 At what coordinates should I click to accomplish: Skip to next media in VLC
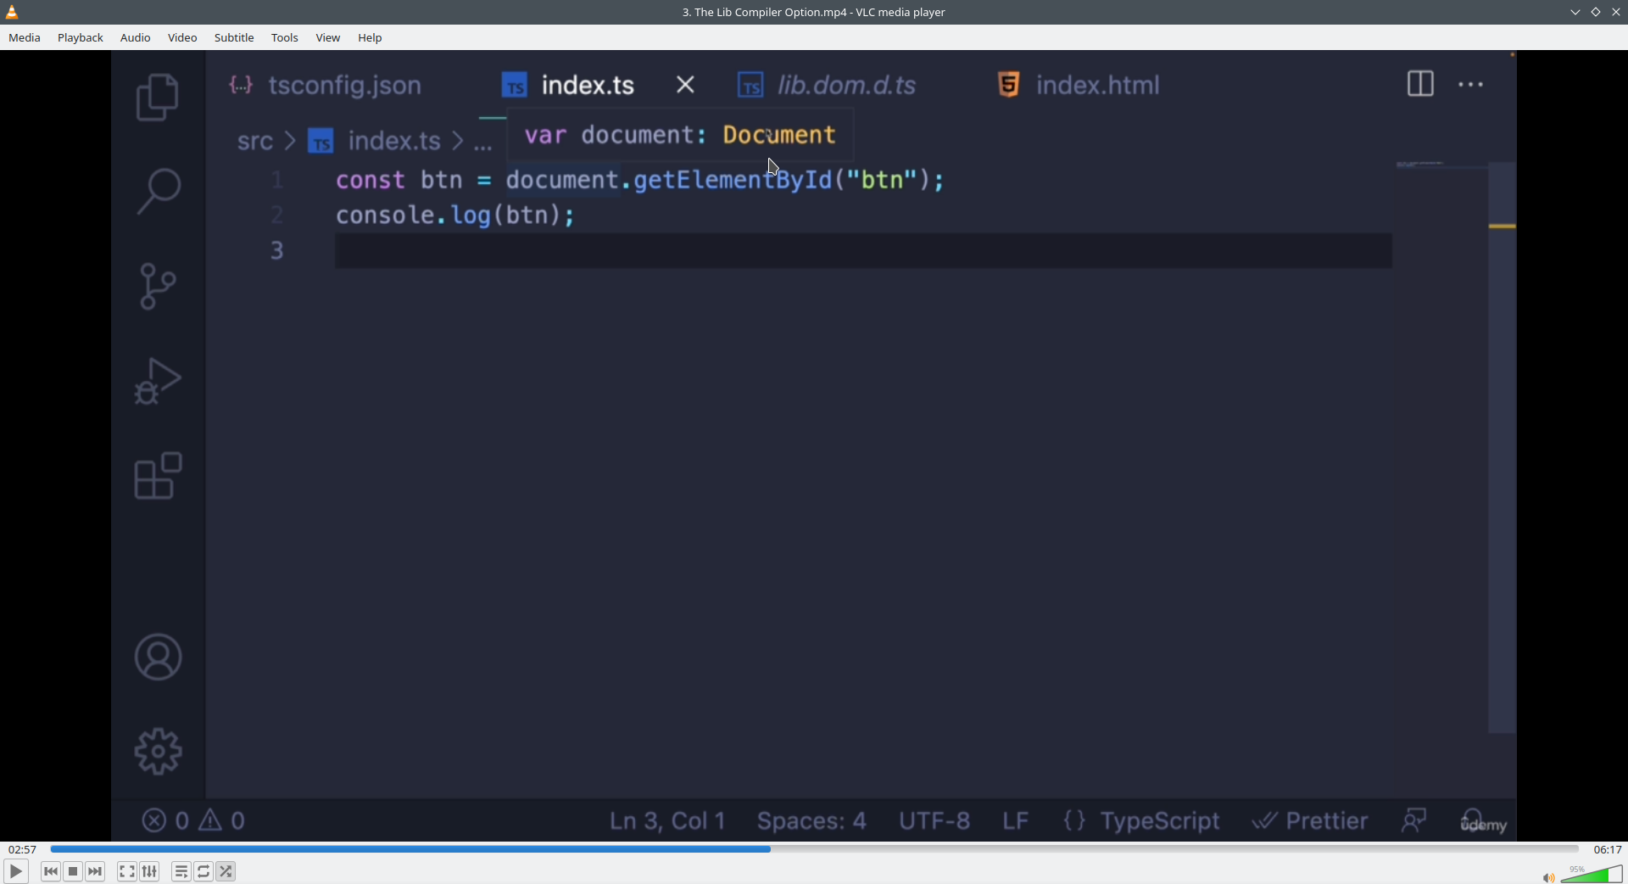[x=96, y=871]
